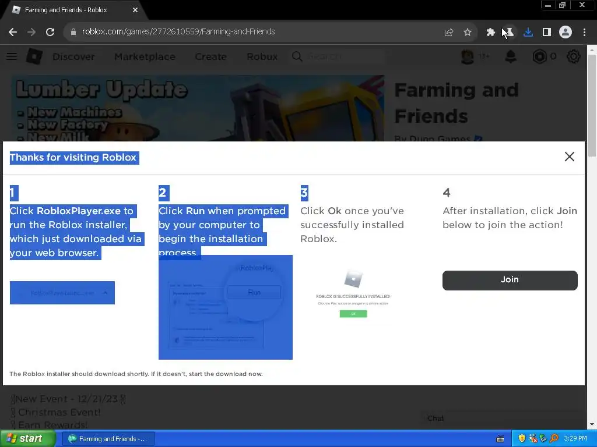Open the Chrome profile avatar
Image resolution: width=597 pixels, height=447 pixels.
point(566,33)
